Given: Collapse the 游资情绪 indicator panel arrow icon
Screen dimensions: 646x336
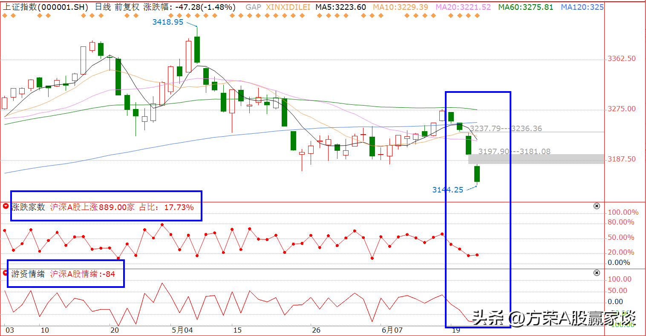Looking at the screenshot, I should [6, 273].
